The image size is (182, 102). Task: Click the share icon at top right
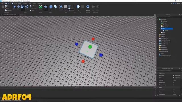[175, 3]
